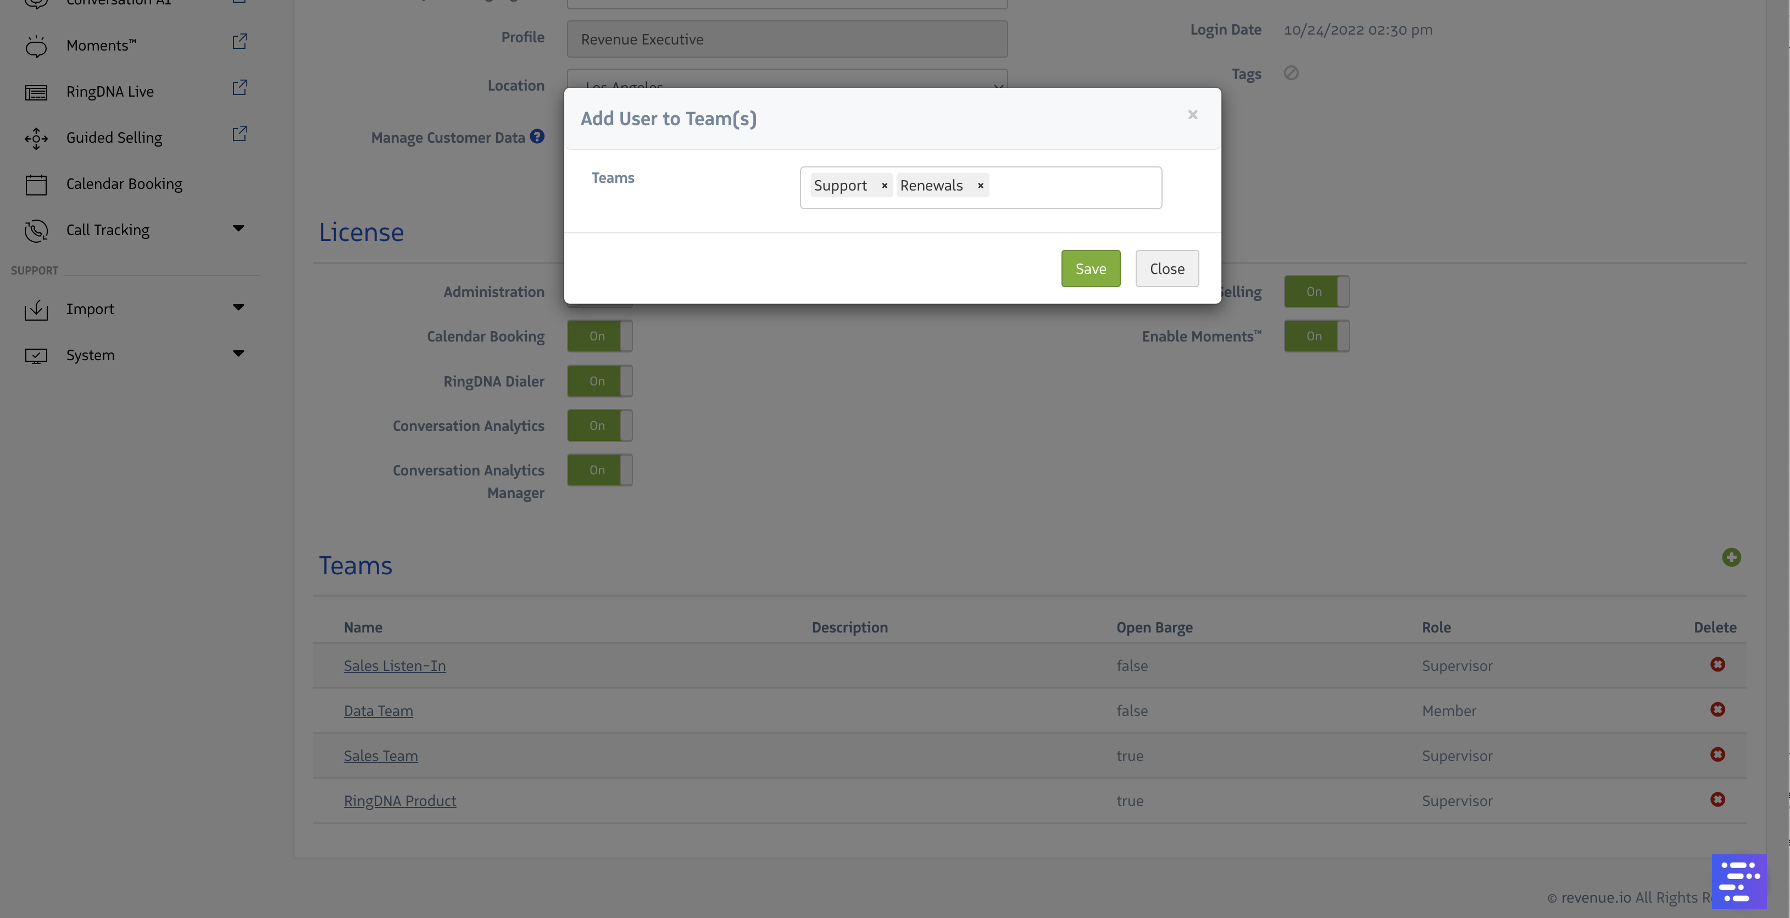Toggle the Calendar Booking license switch

(x=599, y=336)
